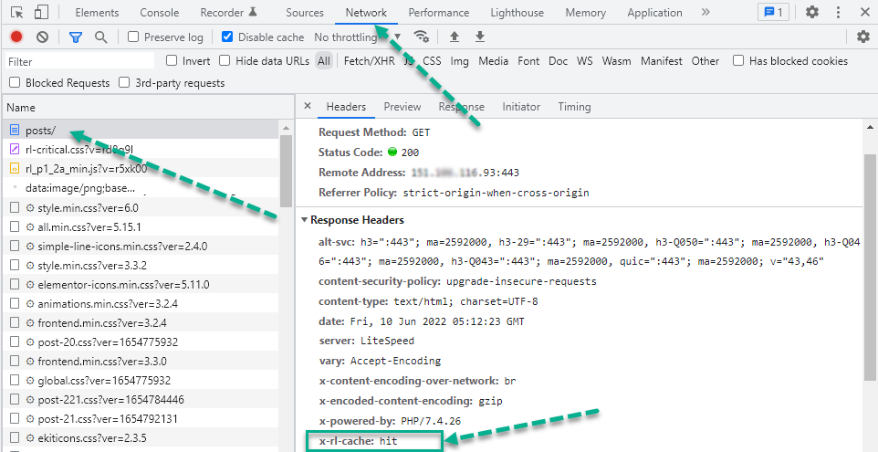Check the all.min.css?ver=5.15.1 row checkbox
Viewport: 878px width, 452px height.
[15, 226]
